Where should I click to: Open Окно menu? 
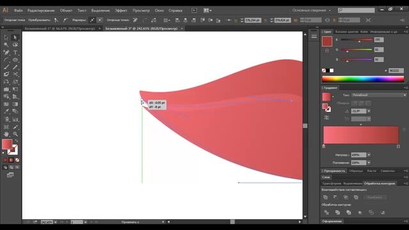tap(159, 10)
